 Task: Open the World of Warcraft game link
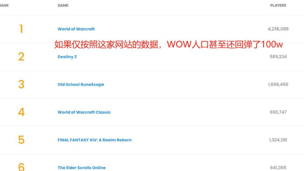(76, 29)
